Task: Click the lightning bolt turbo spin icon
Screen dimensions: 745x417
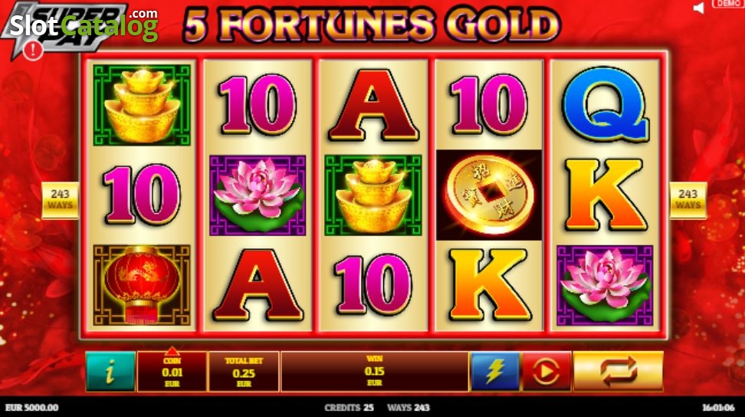Action: point(495,372)
